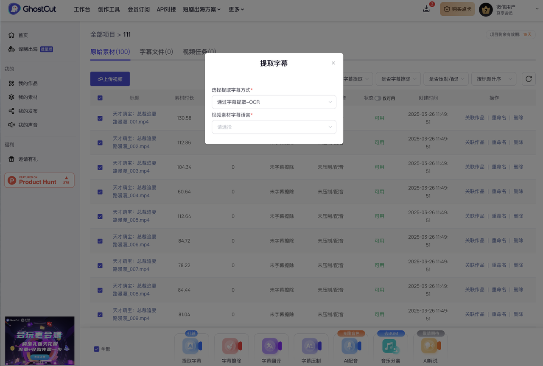Launch the AI解说 tool

click(x=430, y=349)
